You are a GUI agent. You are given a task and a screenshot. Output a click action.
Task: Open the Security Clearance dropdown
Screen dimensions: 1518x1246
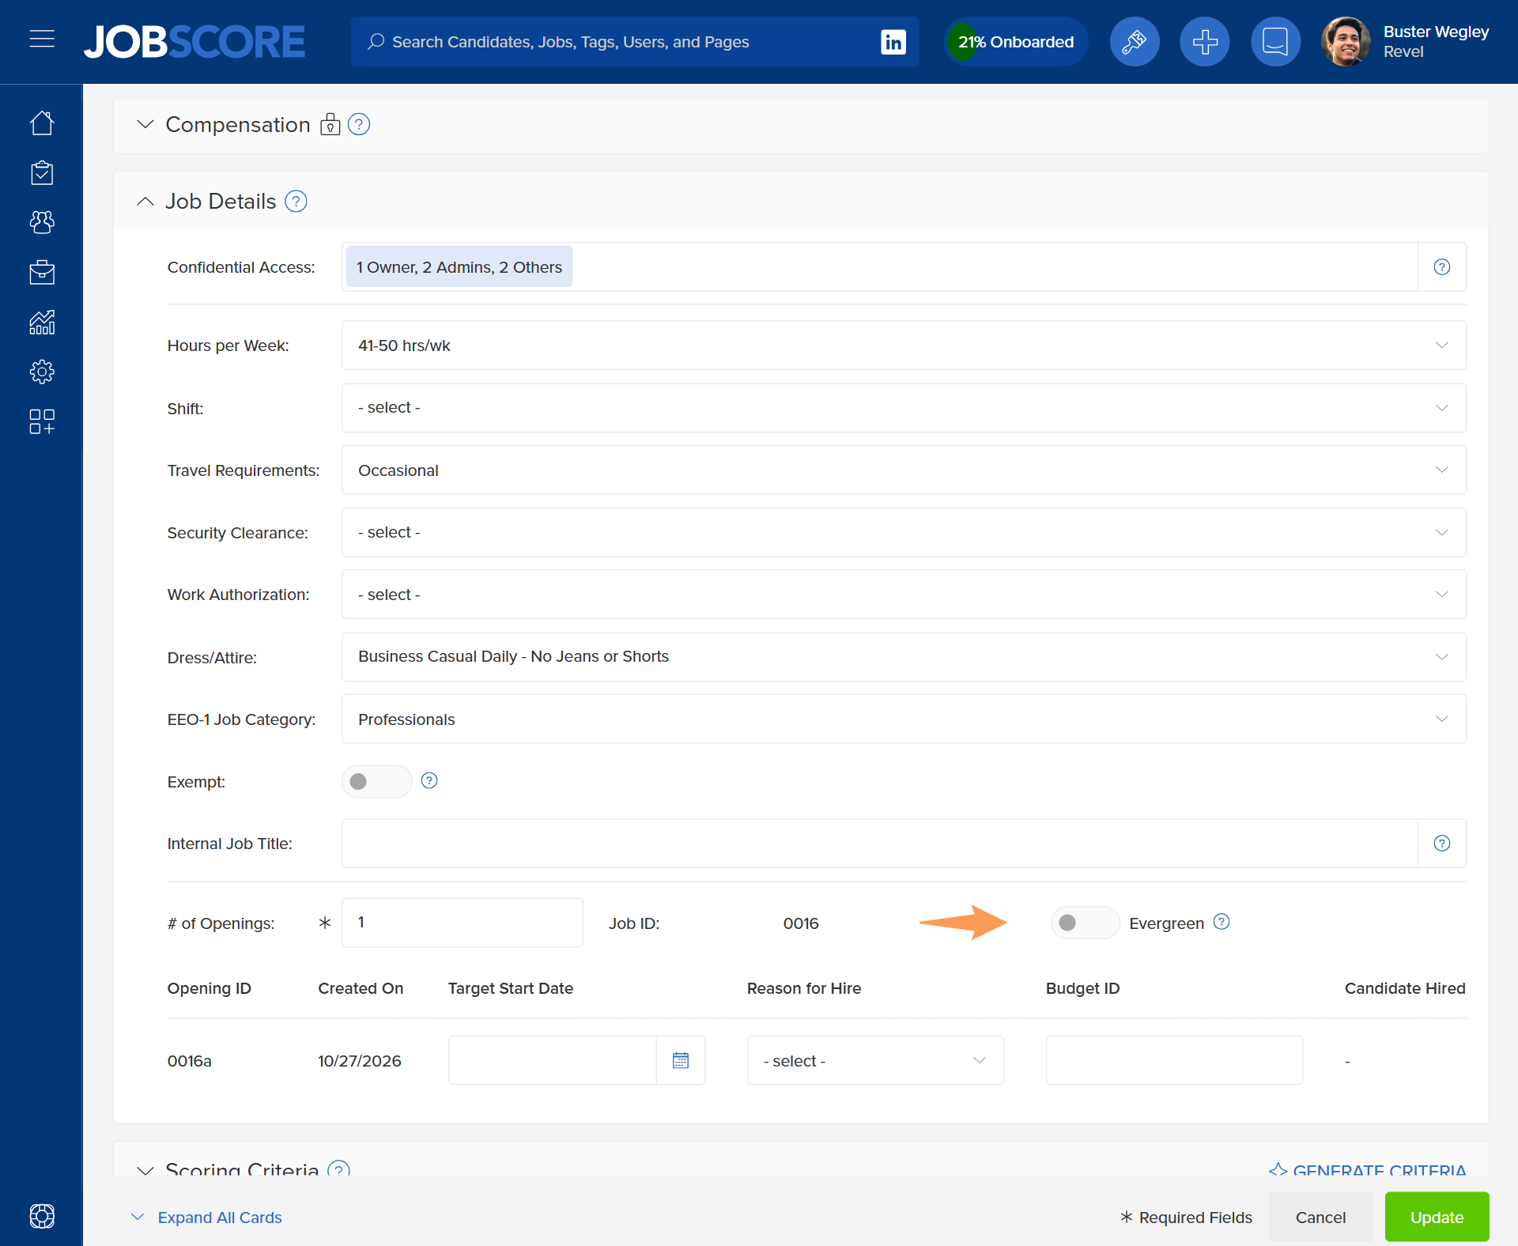point(904,533)
